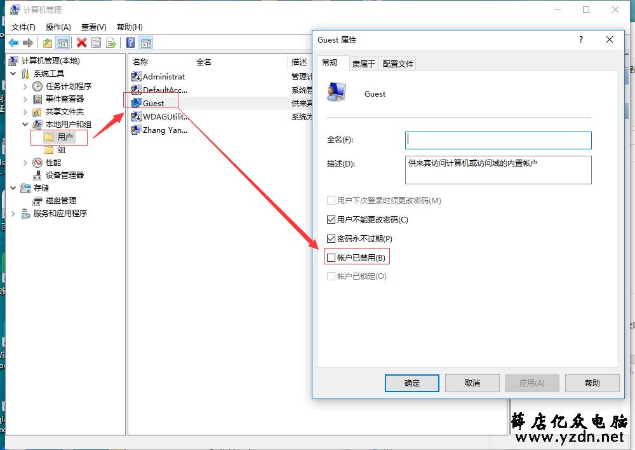Expand the 服务和应用程序 tree node
Screen dimensions: 635x450
pyautogui.click(x=13, y=214)
